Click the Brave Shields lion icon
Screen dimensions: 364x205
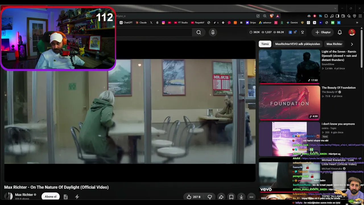click(x=272, y=16)
